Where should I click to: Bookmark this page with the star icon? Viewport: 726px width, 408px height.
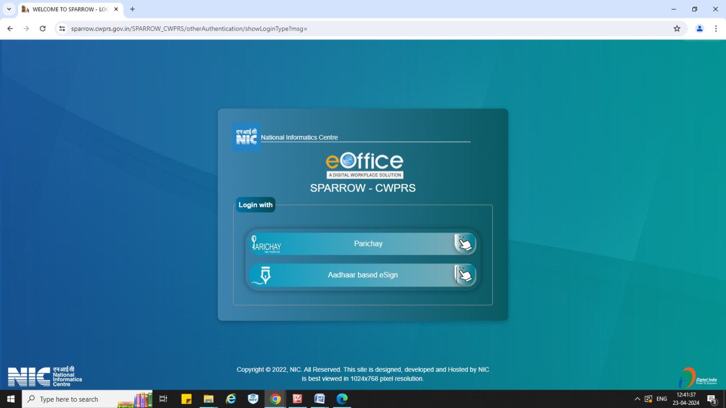tap(677, 28)
